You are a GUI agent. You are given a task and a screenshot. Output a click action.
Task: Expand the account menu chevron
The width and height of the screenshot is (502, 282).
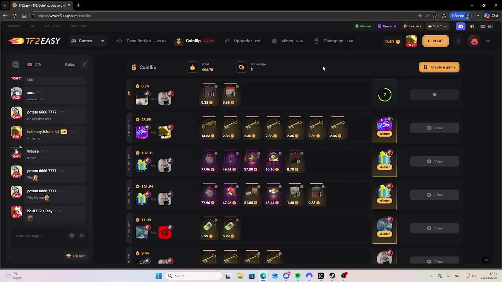pyautogui.click(x=488, y=41)
